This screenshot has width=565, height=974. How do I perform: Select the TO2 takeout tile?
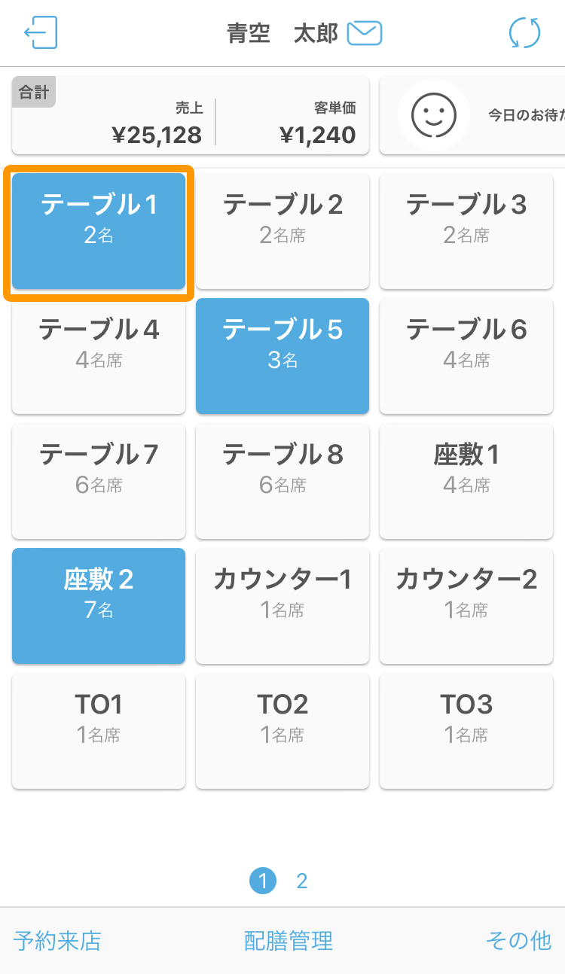point(282,731)
